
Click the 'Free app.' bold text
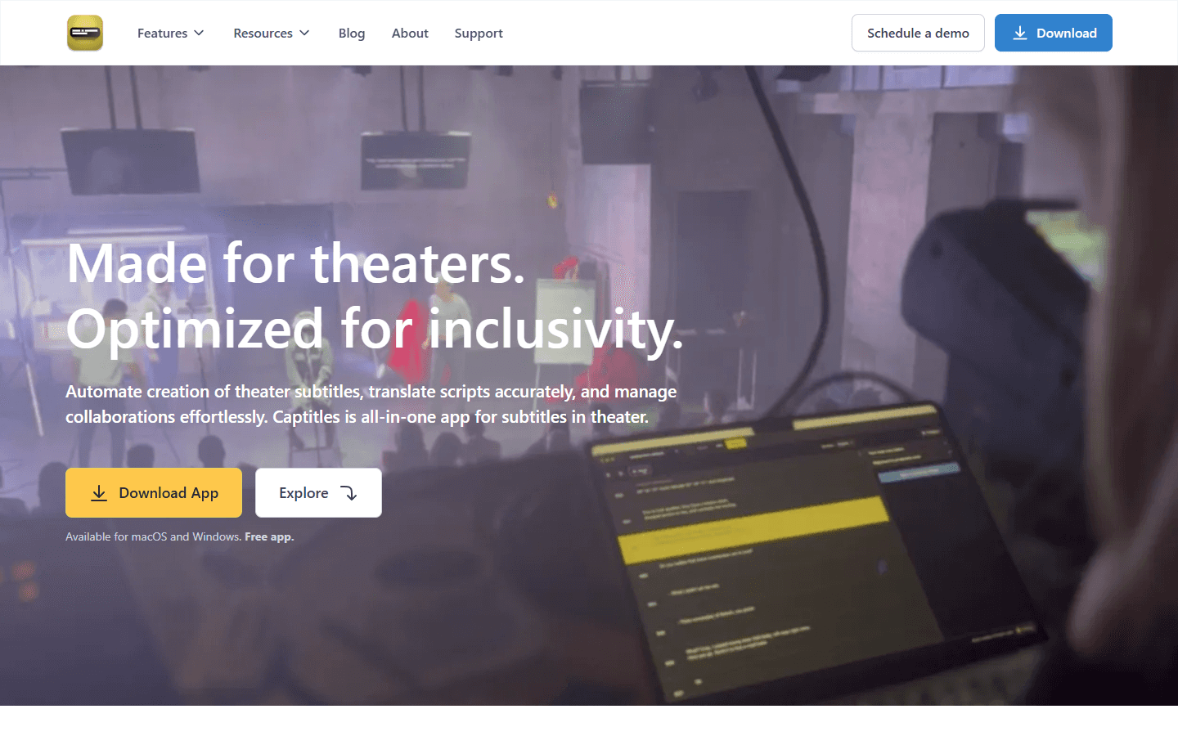point(269,536)
